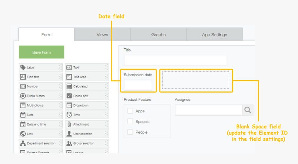Toggle the Spaces checkbox
The width and height of the screenshot is (298, 164).
tap(130, 122)
